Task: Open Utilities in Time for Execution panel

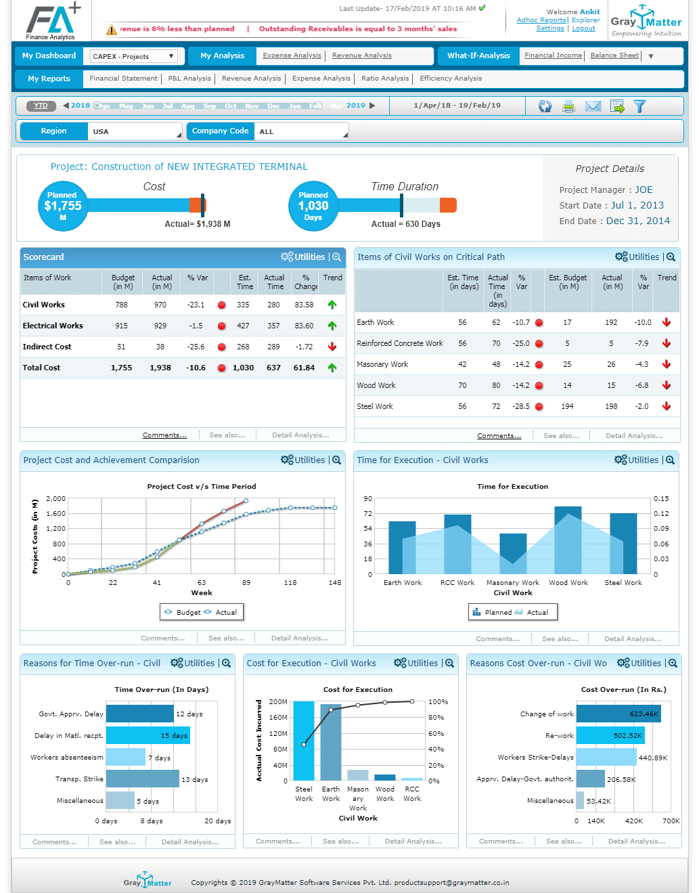Action: pyautogui.click(x=637, y=460)
